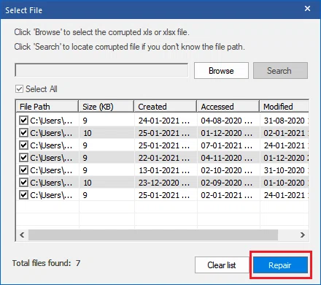Select created date cell 22-01-2021
The height and width of the screenshot is (285, 321).
pos(164,158)
